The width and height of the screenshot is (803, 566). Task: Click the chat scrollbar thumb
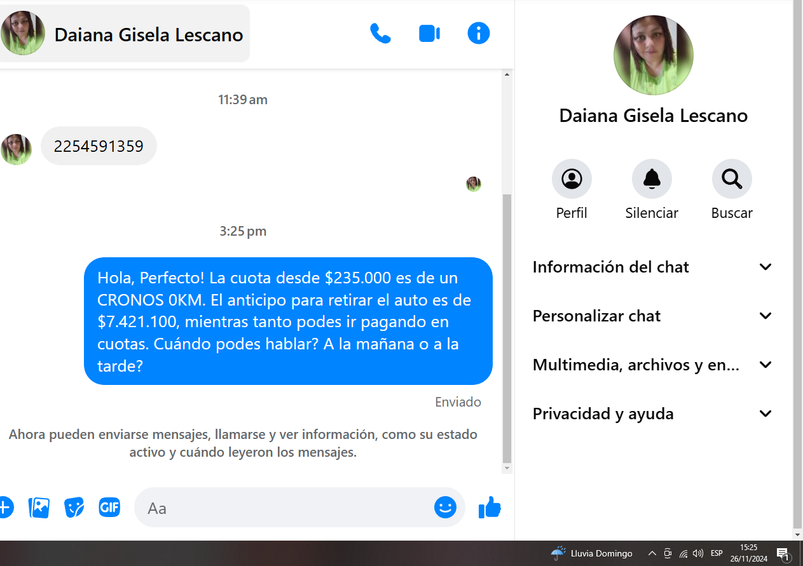(507, 328)
